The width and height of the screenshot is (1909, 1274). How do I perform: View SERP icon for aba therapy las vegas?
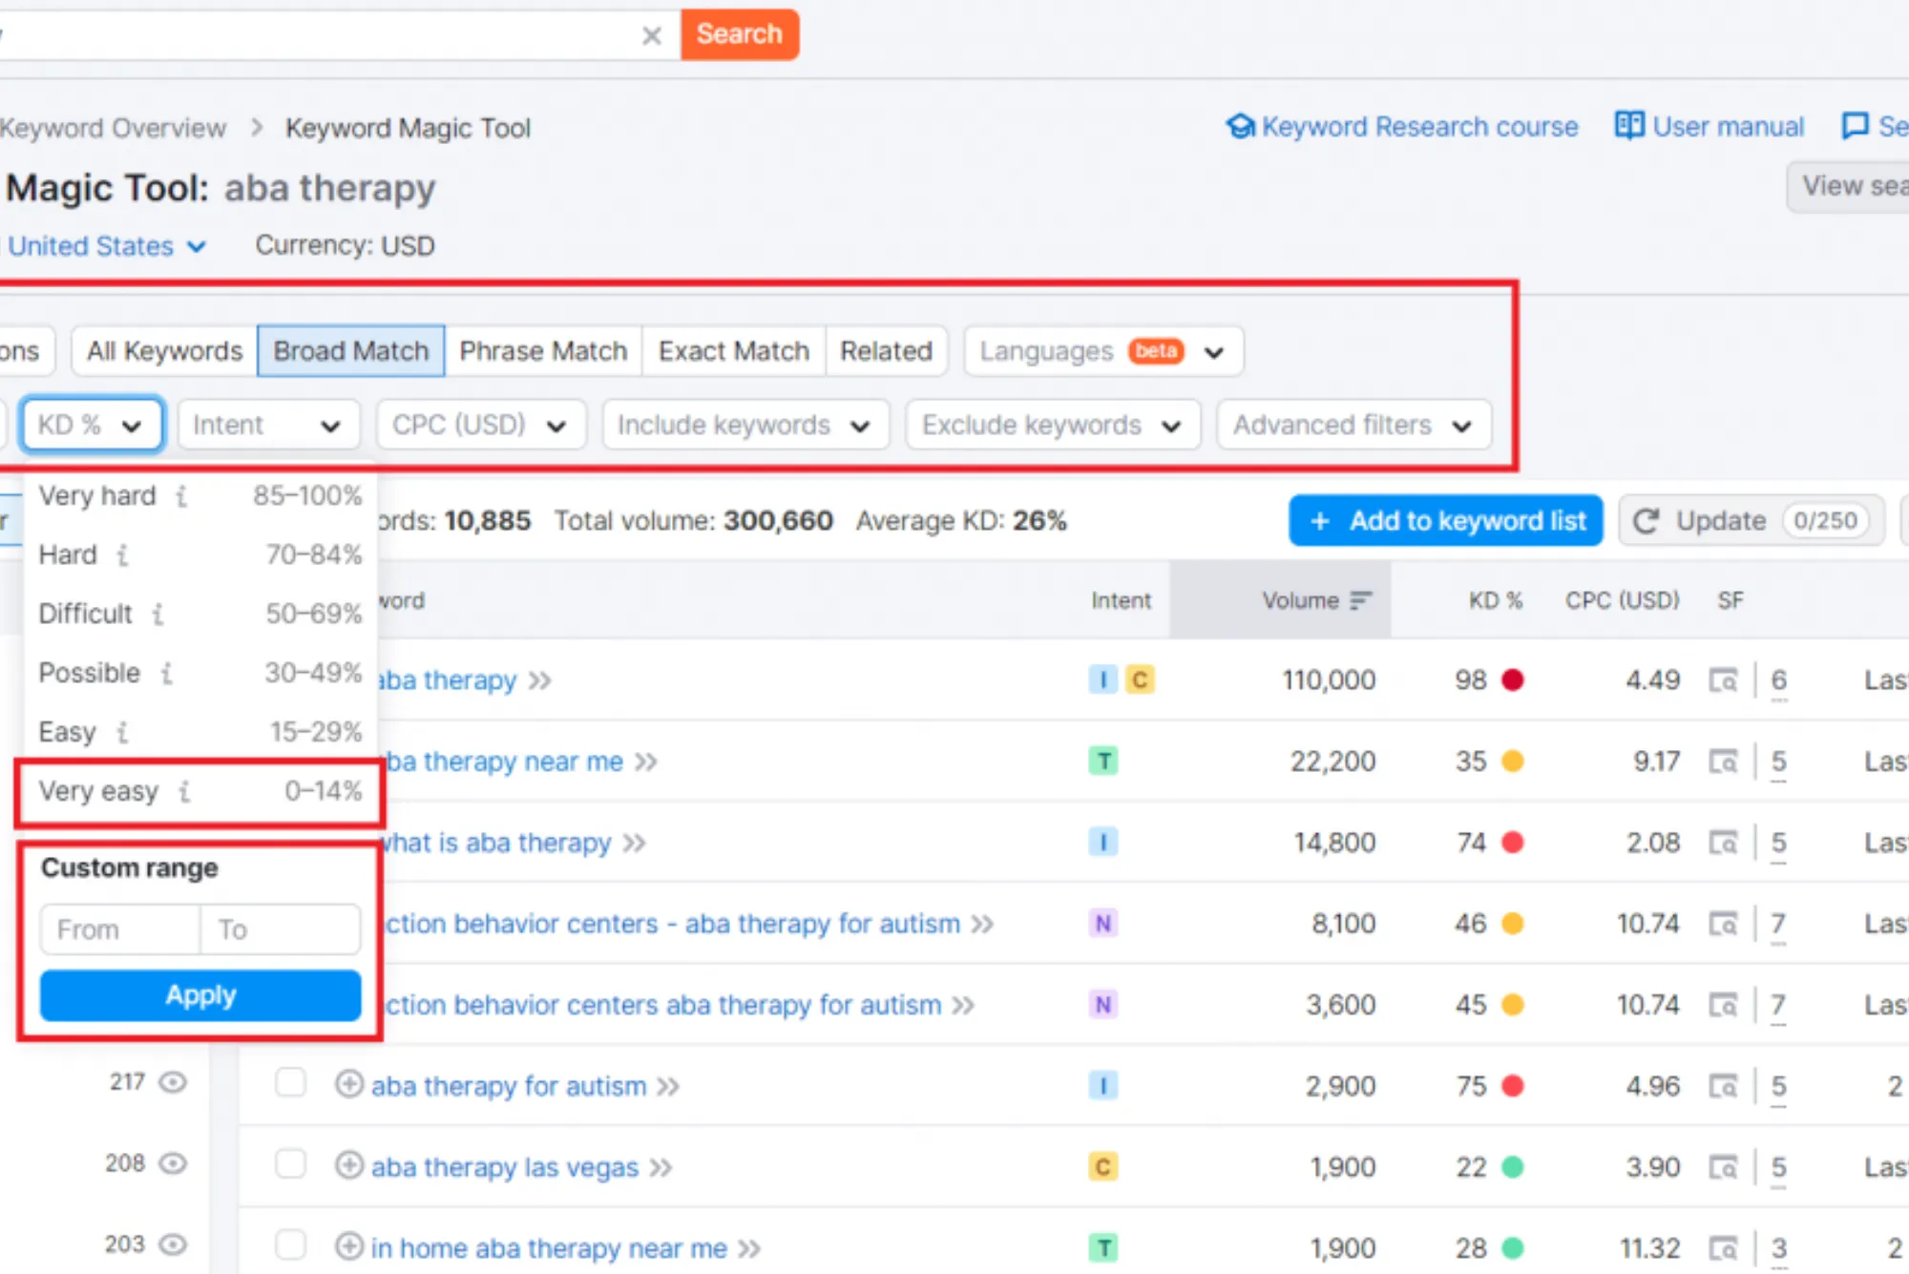[1723, 1167]
